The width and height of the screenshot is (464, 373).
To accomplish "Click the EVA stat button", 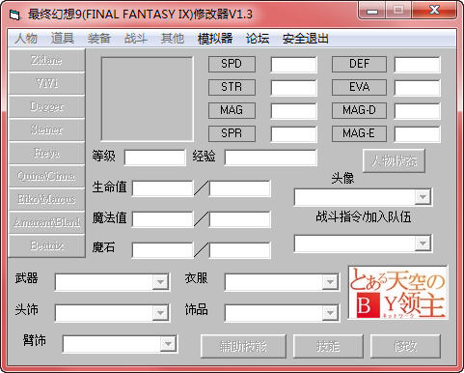I will click(x=359, y=87).
